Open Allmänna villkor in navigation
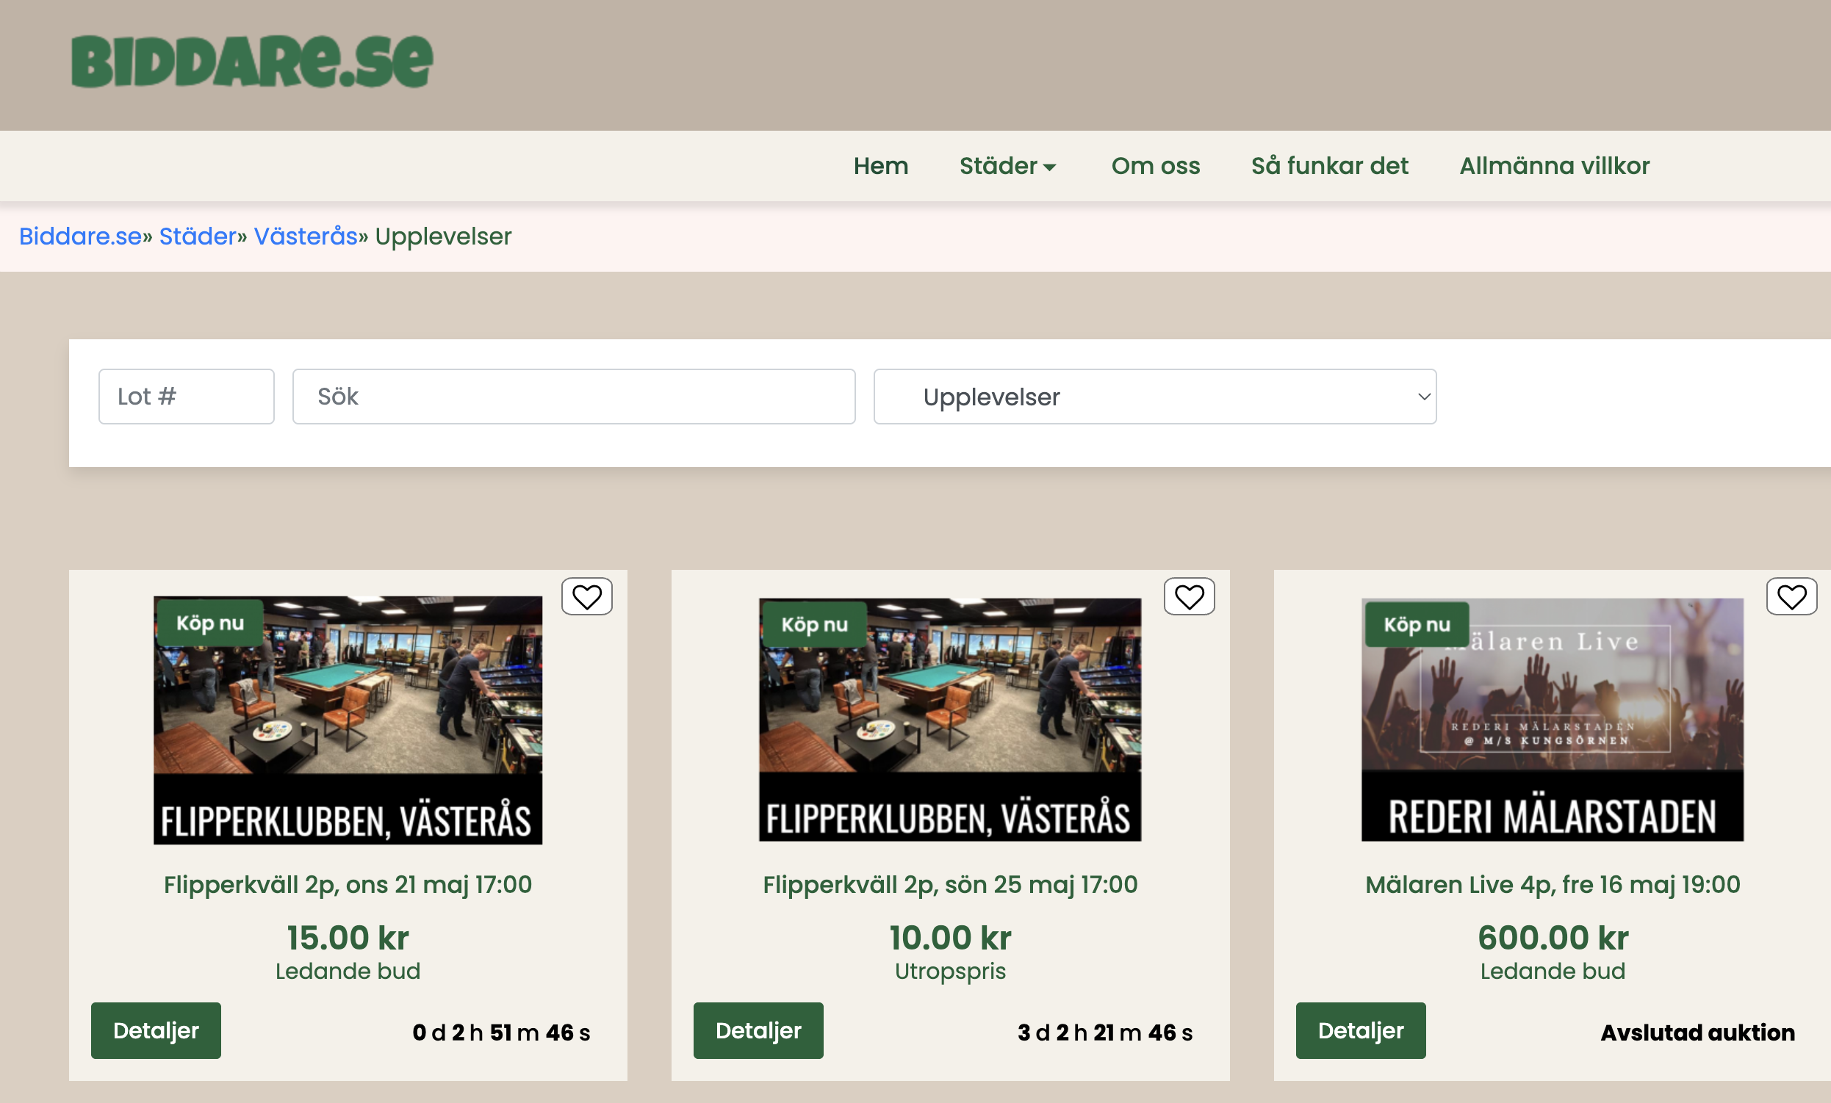The image size is (1831, 1103). coord(1554,166)
